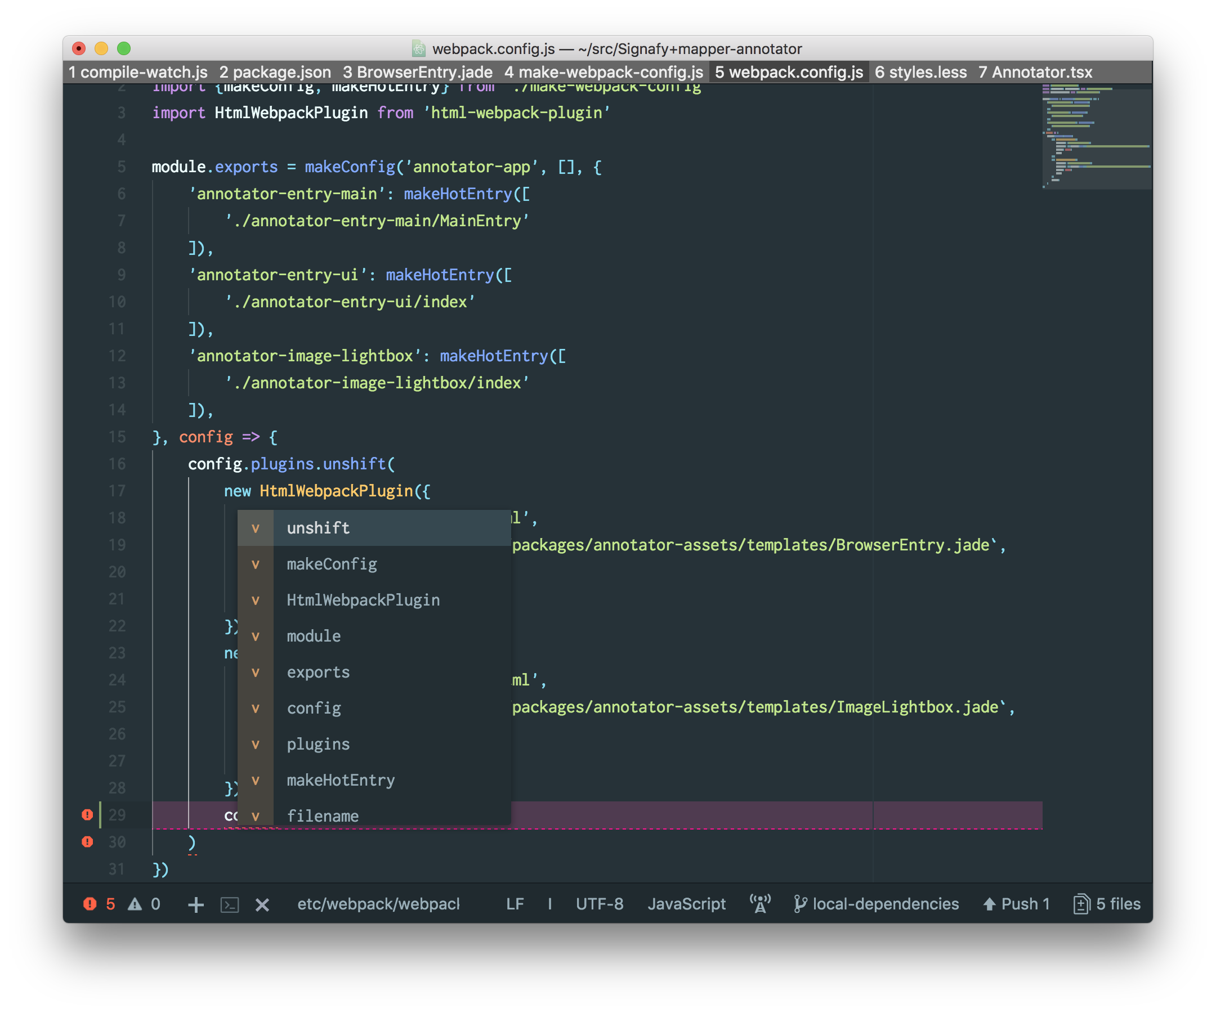Switch to the Annotator.tsx tab
This screenshot has width=1216, height=1013.
1035,73
